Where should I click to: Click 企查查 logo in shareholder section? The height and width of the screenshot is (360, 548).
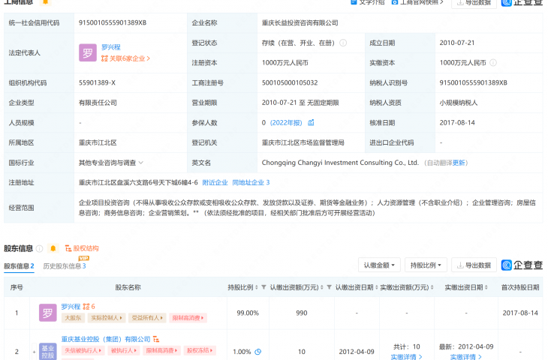tap(522, 265)
